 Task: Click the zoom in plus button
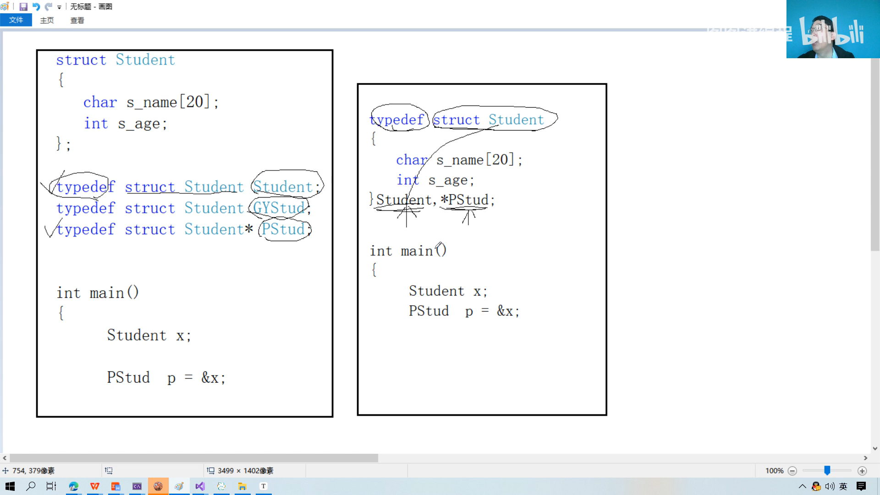pyautogui.click(x=862, y=471)
